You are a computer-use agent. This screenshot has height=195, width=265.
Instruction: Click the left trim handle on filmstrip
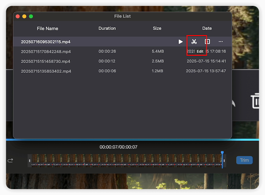30,161
